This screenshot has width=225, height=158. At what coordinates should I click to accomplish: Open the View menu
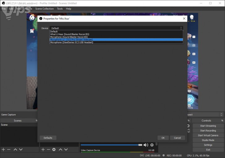19,9
